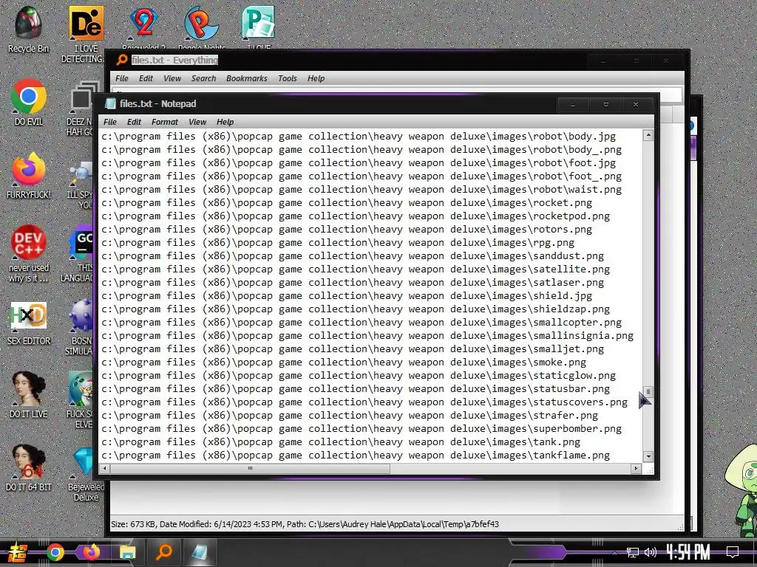The width and height of the screenshot is (757, 567).
Task: Click the line ending with staticglow.png
Action: pyautogui.click(x=359, y=376)
